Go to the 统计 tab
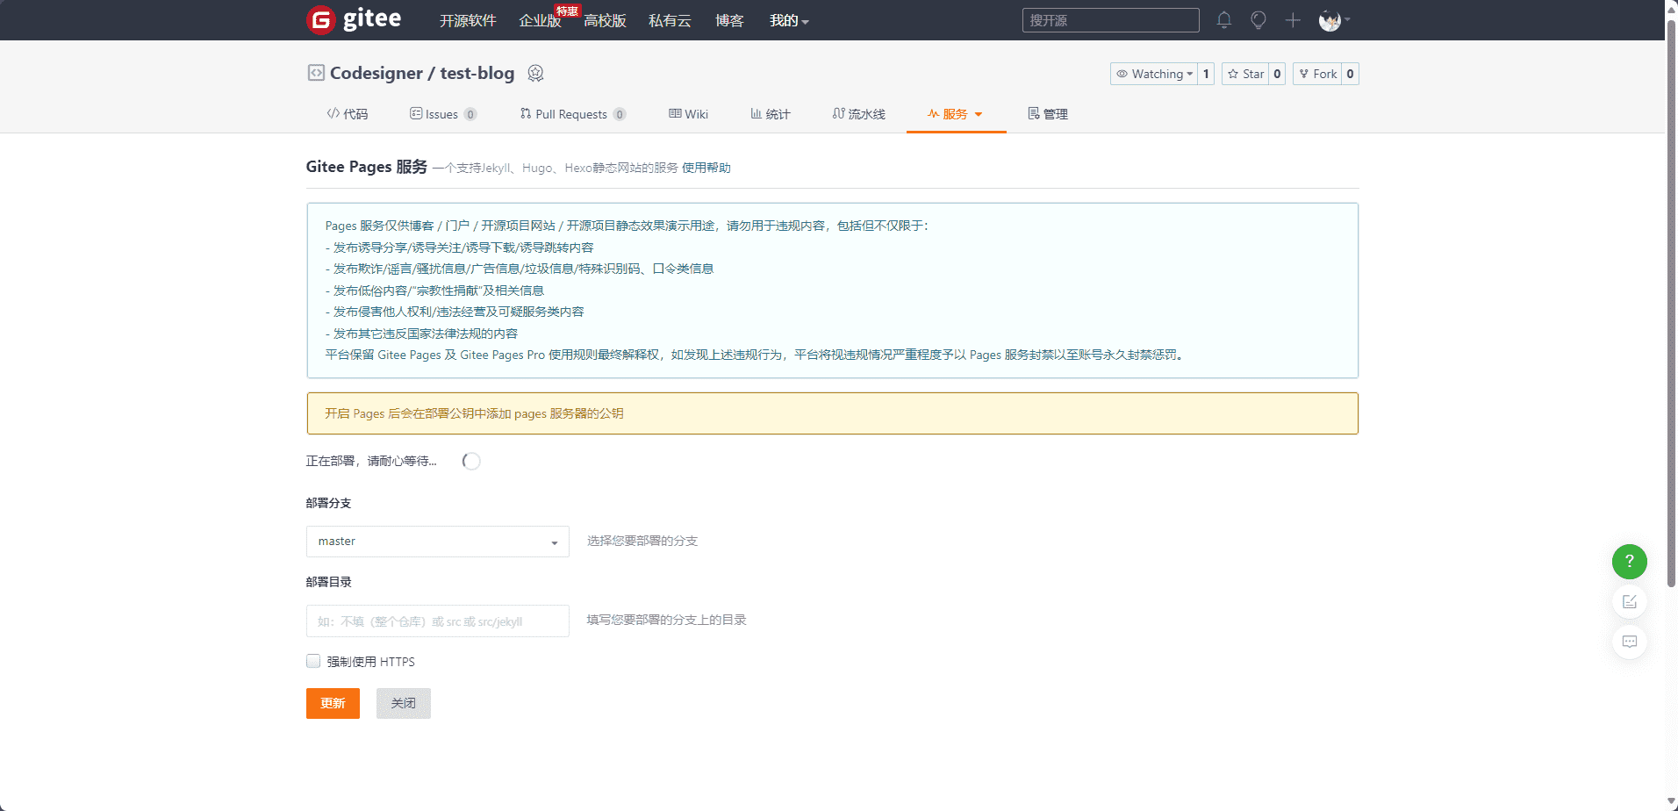This screenshot has width=1678, height=811. pyautogui.click(x=771, y=114)
